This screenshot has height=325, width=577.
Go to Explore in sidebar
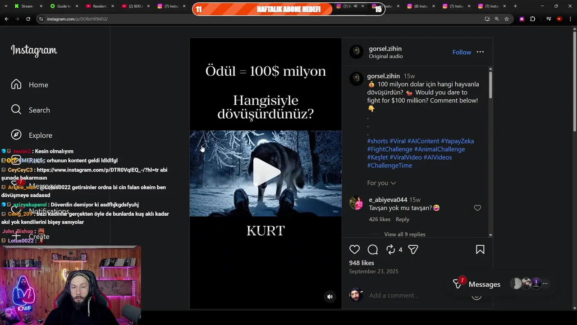tap(32, 135)
